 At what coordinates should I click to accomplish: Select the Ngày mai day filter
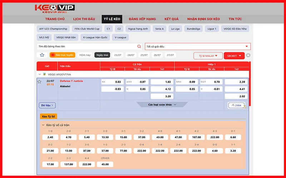click(x=102, y=55)
